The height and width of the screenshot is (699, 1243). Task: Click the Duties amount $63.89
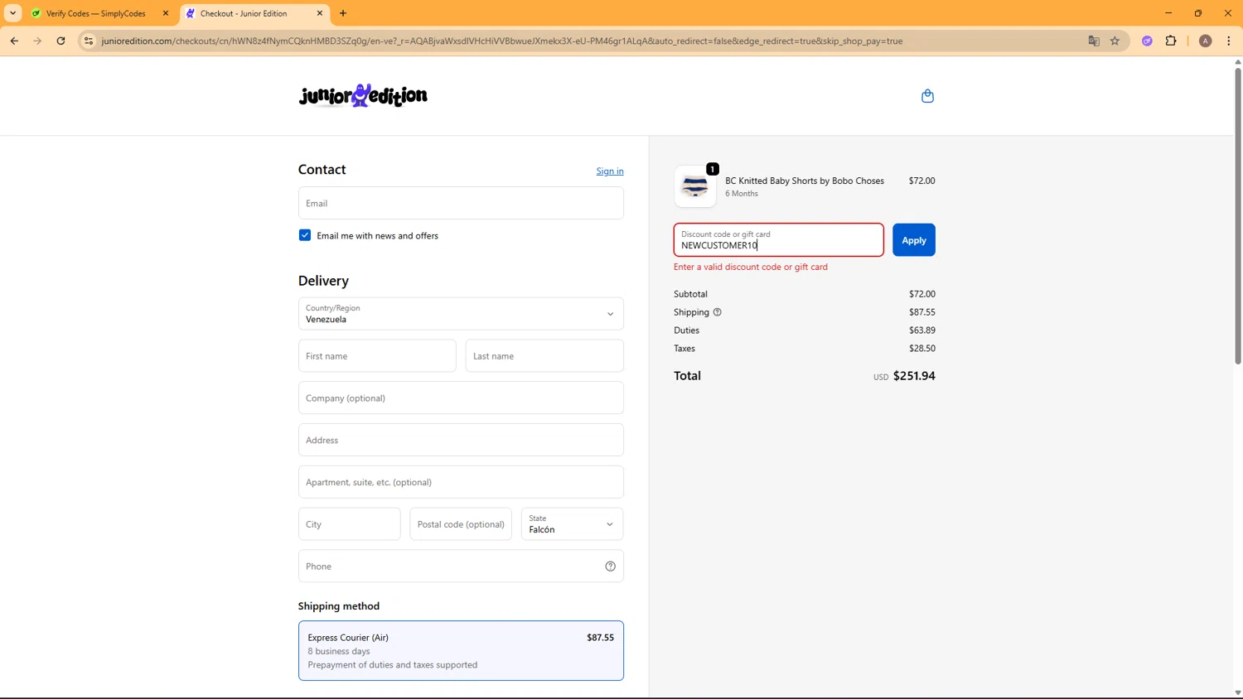tap(922, 330)
